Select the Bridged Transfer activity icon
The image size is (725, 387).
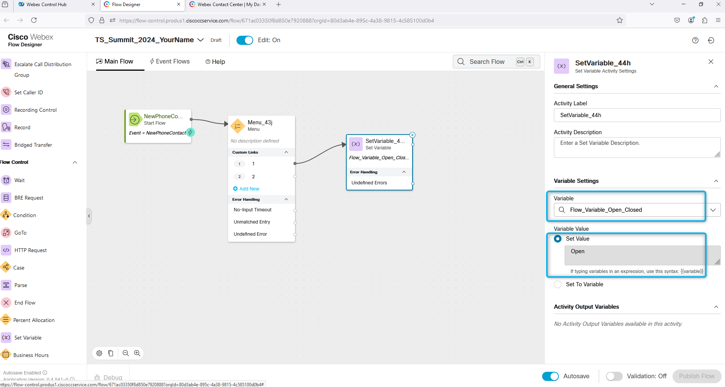pos(6,144)
